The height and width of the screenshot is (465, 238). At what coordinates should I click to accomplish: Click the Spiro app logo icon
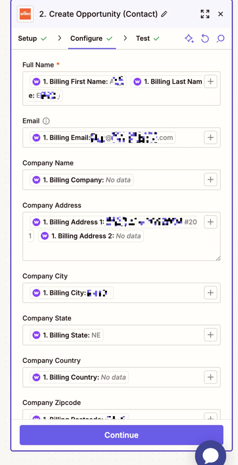26,14
